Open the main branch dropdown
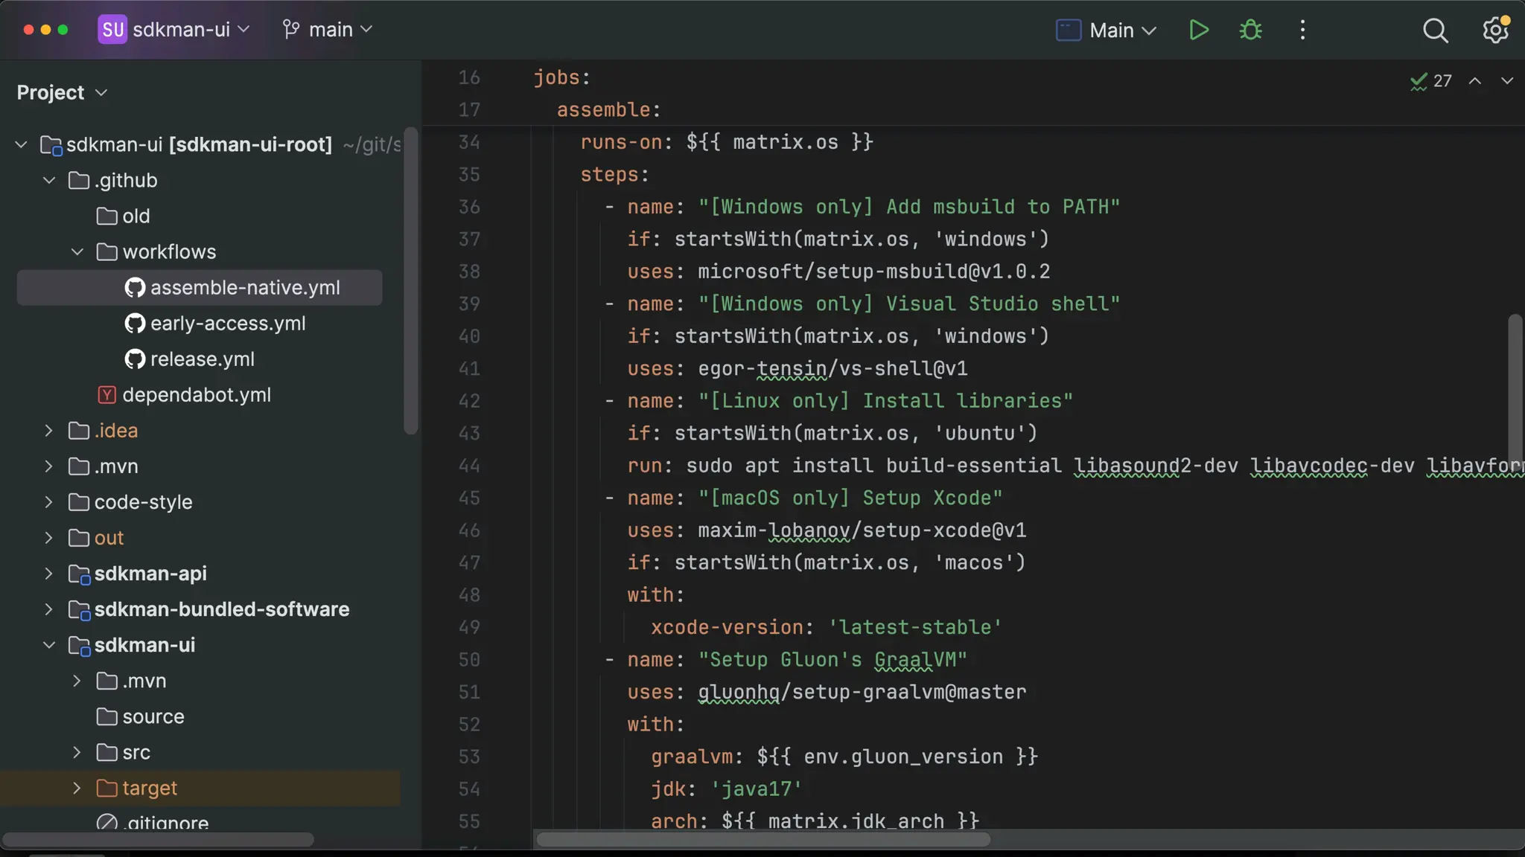The height and width of the screenshot is (857, 1525). point(327,30)
